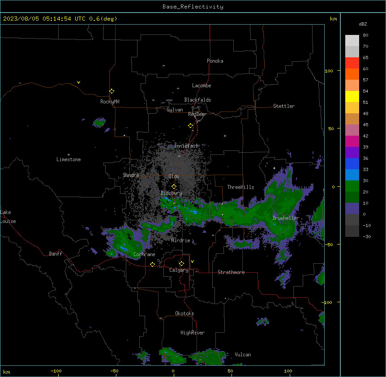
Task: Click the yellow diamond marker right of Cochrane
Action: tap(152, 264)
